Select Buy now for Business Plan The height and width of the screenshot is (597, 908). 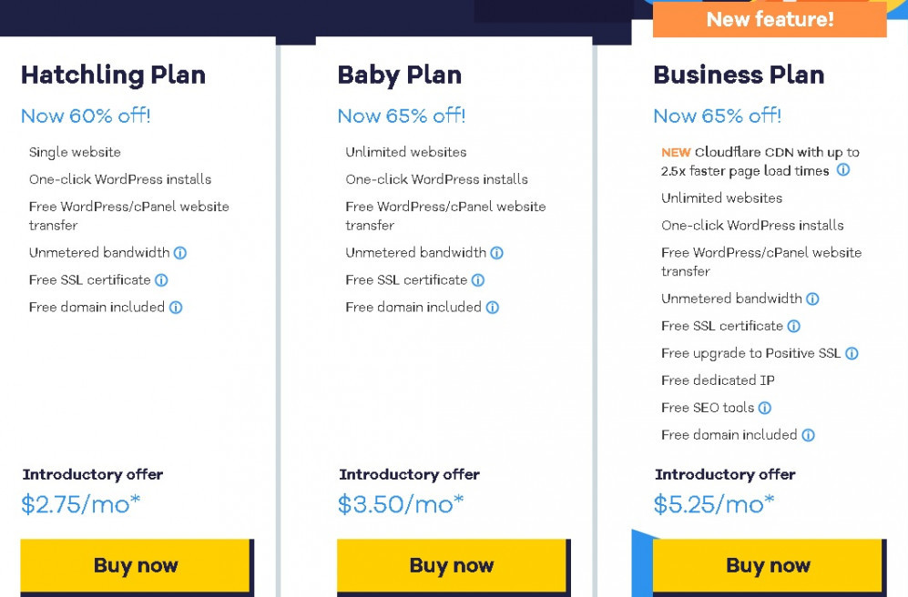pyautogui.click(x=769, y=565)
